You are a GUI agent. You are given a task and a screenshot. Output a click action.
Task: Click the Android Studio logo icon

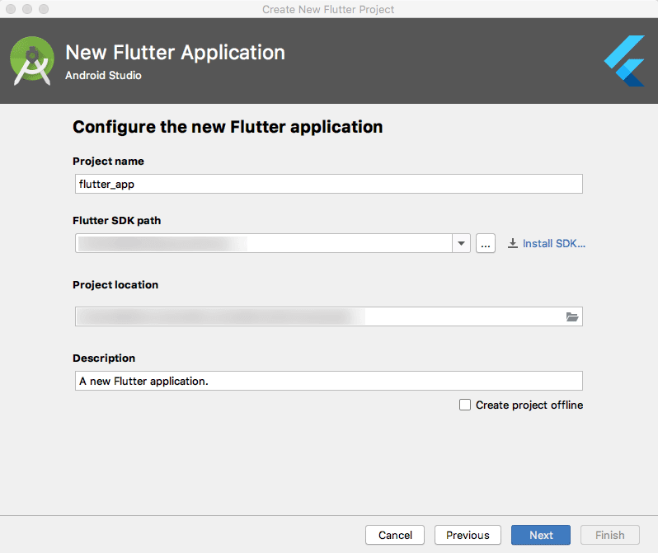(32, 62)
